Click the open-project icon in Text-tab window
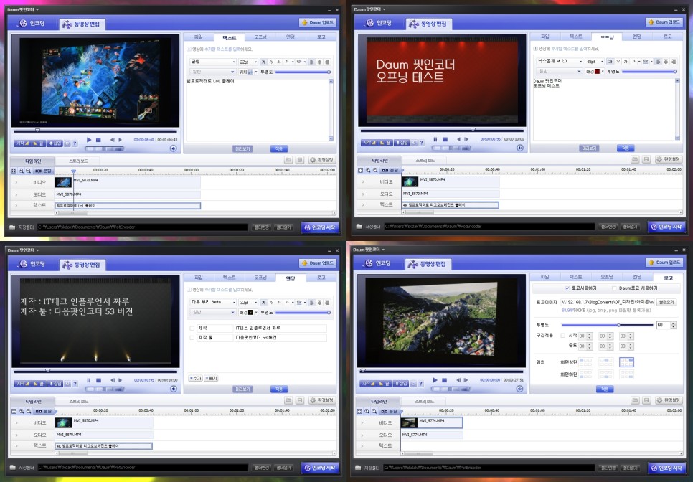693x482 pixels. 288,160
